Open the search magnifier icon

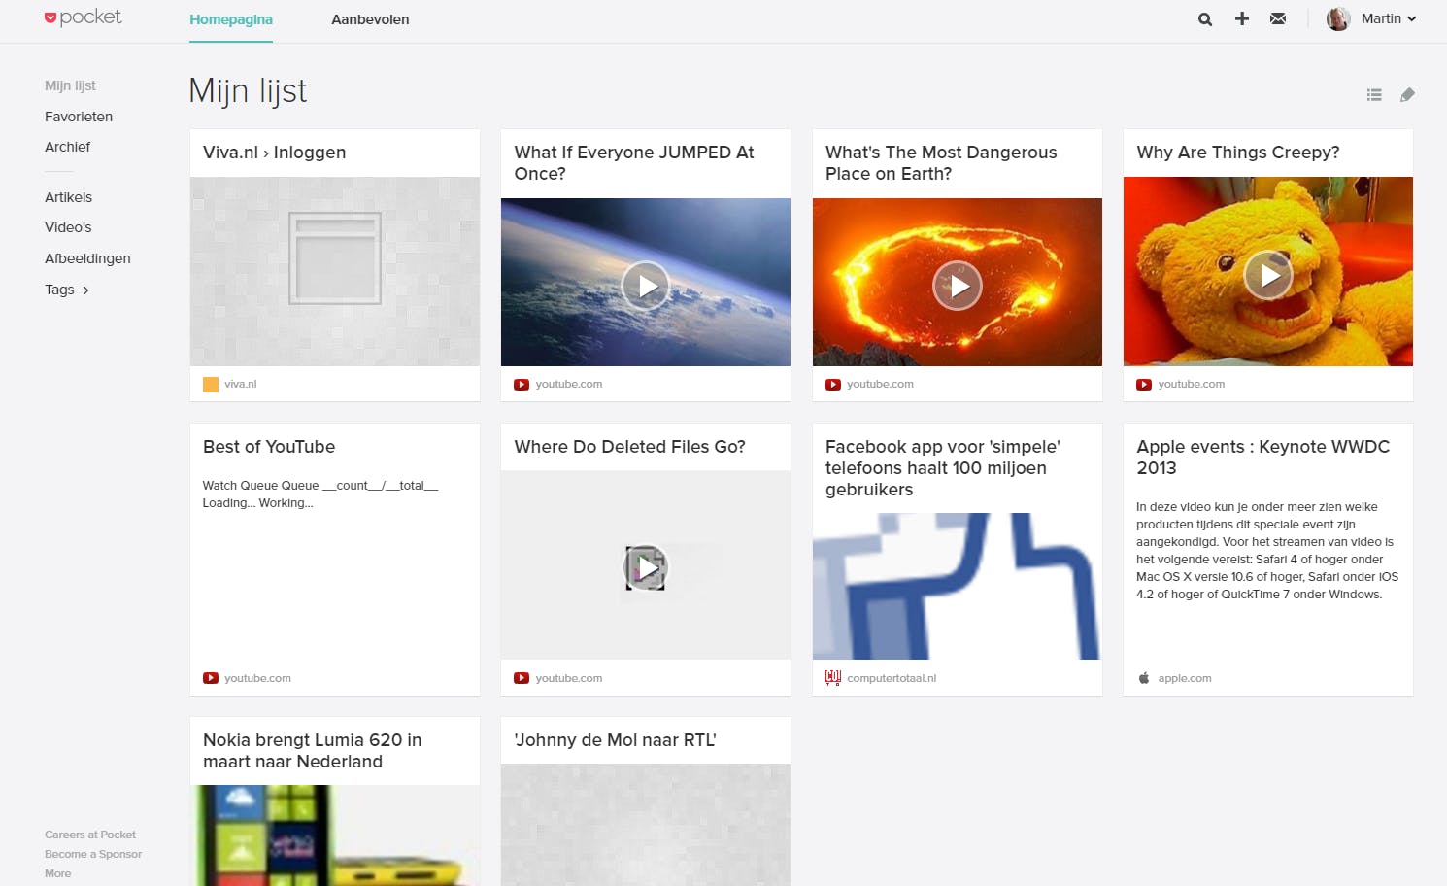pyautogui.click(x=1205, y=18)
